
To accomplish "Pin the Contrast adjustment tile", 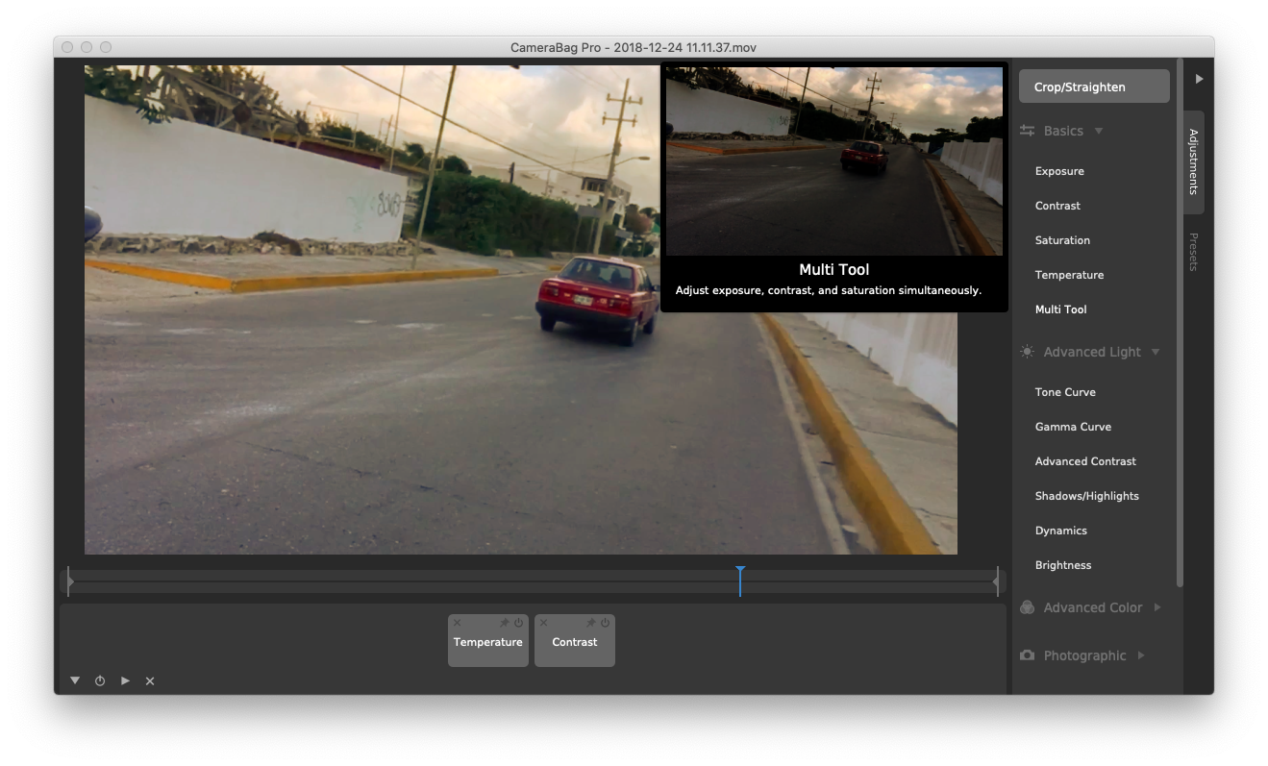I will pyautogui.click(x=591, y=623).
